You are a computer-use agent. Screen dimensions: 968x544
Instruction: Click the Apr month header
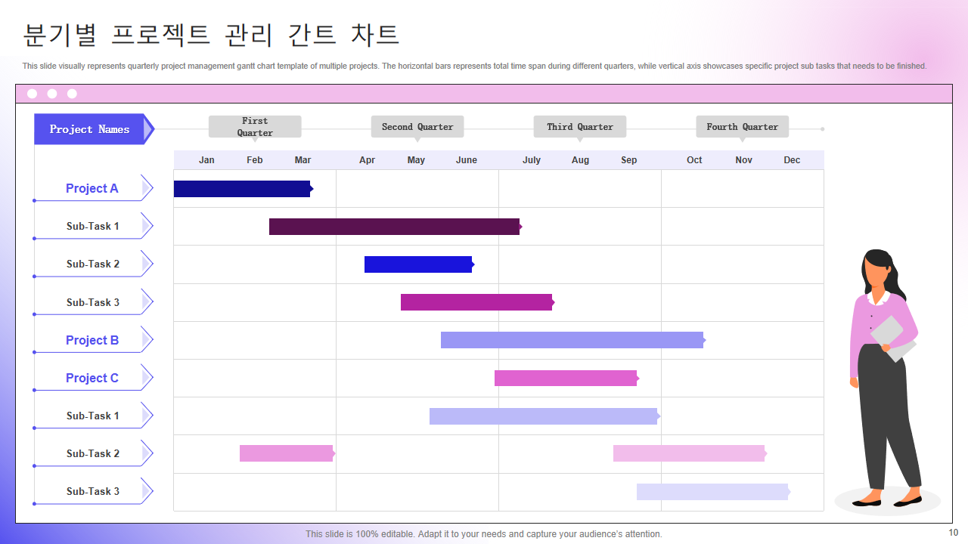pyautogui.click(x=367, y=160)
